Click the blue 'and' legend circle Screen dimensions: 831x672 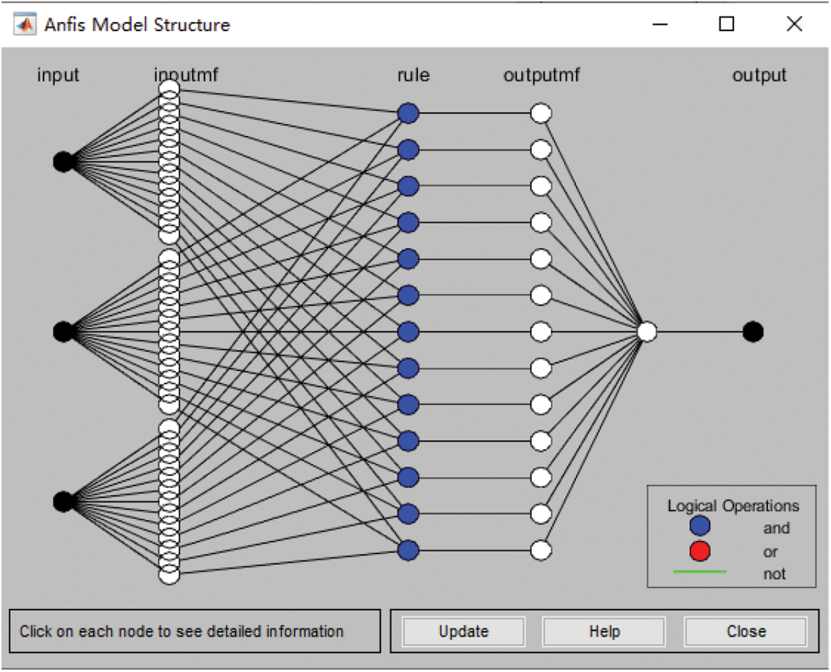point(700,526)
